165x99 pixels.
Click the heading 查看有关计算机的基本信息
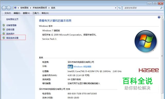tap(55, 21)
